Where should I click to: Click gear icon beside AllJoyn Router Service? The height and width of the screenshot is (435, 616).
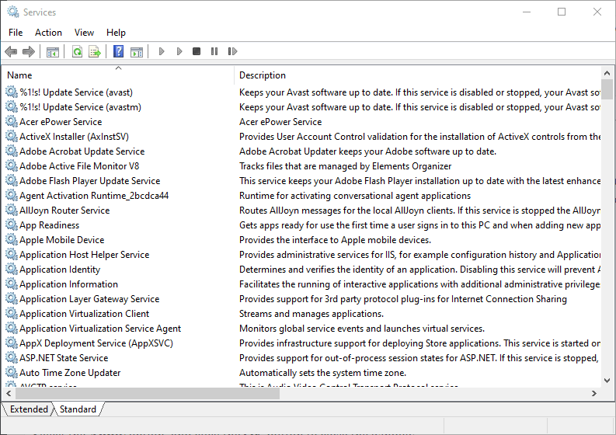[x=12, y=210]
